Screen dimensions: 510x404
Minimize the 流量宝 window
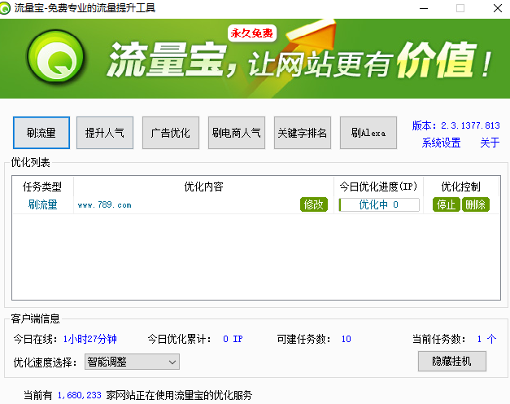click(x=424, y=8)
